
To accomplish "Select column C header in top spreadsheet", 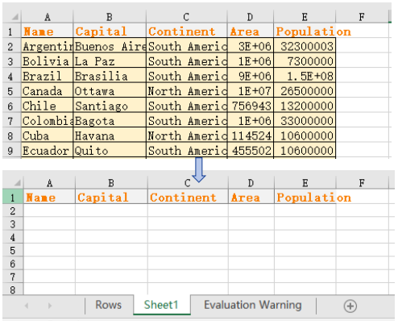I will [x=187, y=17].
